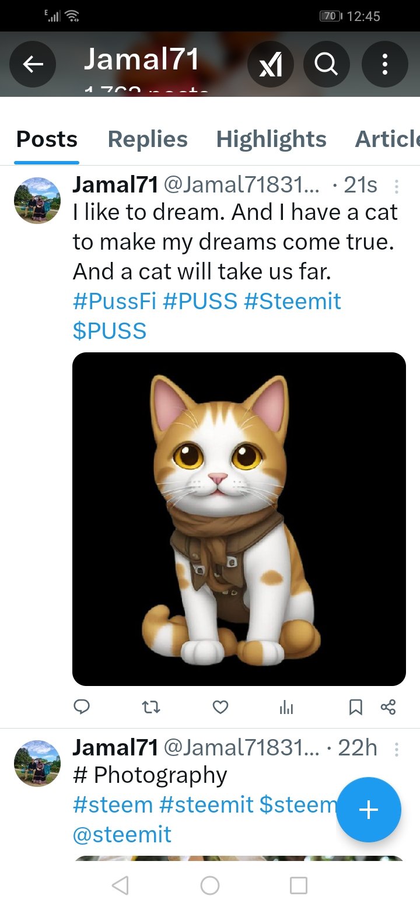This screenshot has height=910, width=420.
Task: Share the cat dream post
Action: (x=388, y=707)
